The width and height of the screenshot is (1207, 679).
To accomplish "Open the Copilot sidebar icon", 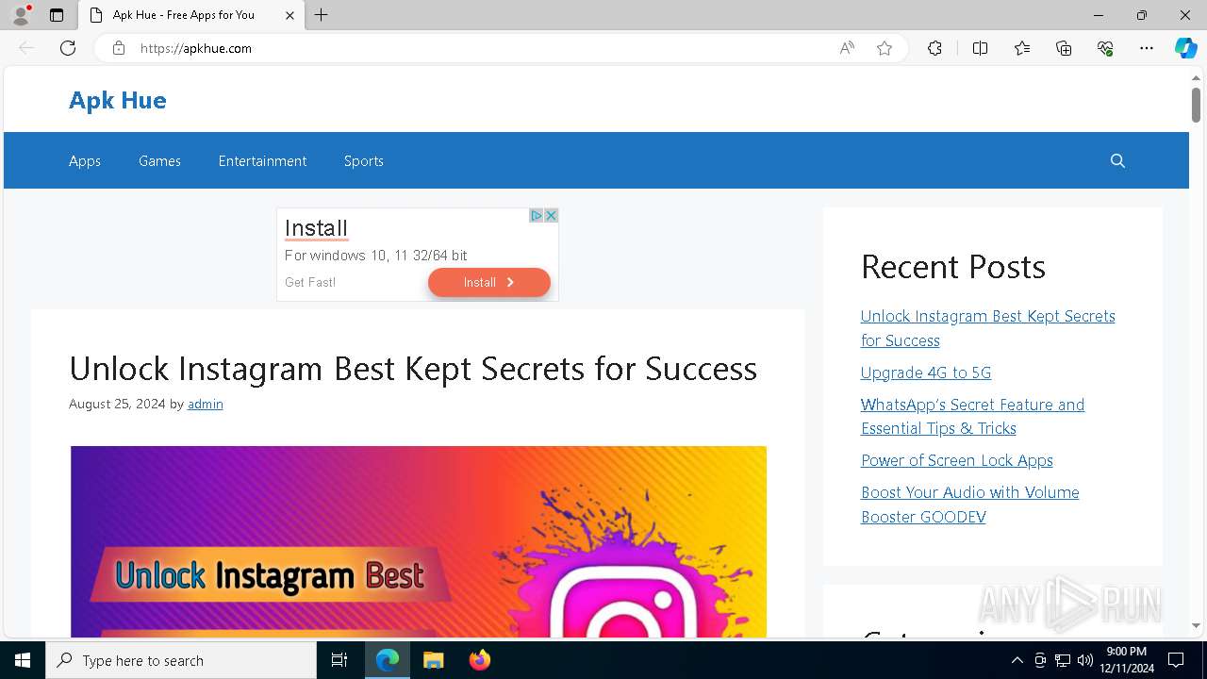I will 1185,48.
